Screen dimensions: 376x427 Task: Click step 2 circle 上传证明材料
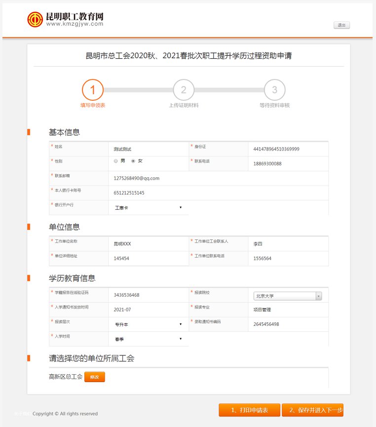click(x=184, y=90)
